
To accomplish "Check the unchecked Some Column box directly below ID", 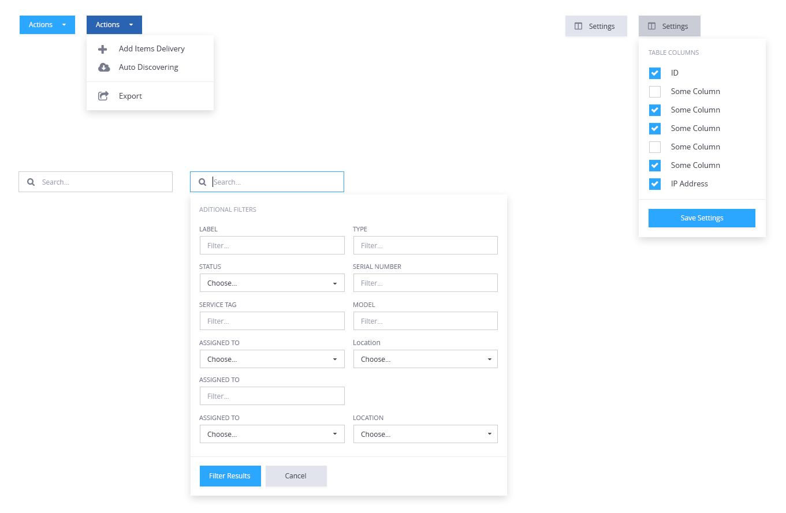I will (x=655, y=92).
